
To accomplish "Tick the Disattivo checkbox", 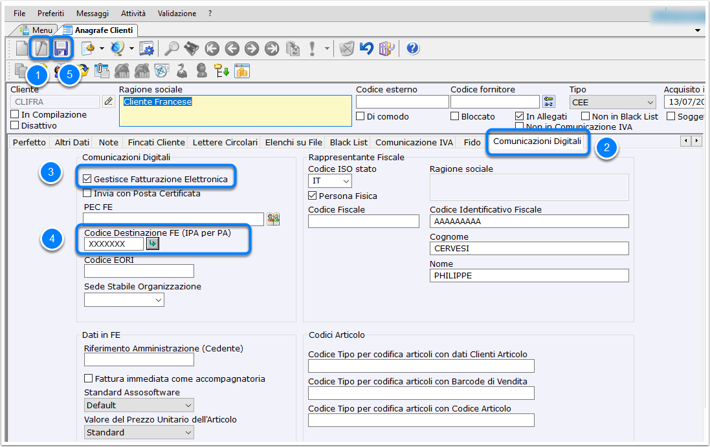I will 15,125.
